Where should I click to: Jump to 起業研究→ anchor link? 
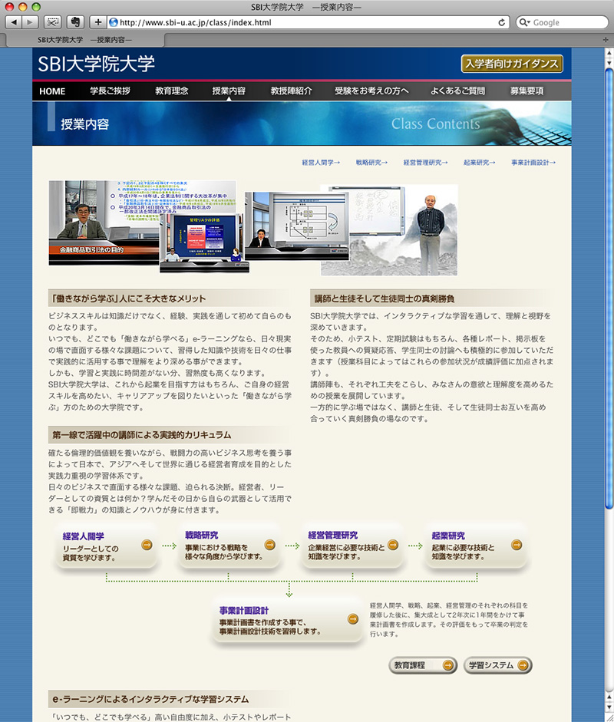pos(480,163)
